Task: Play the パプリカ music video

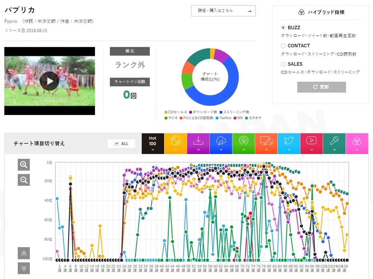Action: tap(49, 81)
